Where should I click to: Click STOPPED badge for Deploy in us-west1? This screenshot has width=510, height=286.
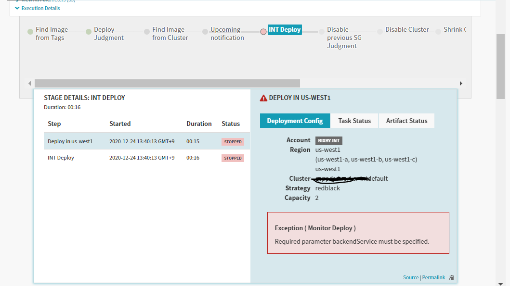(x=233, y=141)
